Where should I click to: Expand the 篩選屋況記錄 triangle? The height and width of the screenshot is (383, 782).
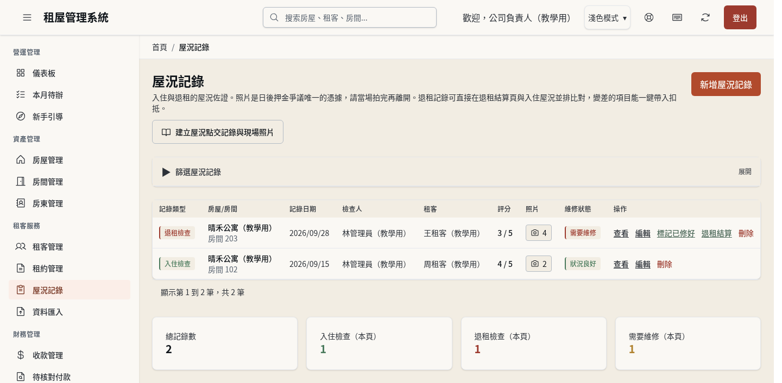pyautogui.click(x=166, y=172)
